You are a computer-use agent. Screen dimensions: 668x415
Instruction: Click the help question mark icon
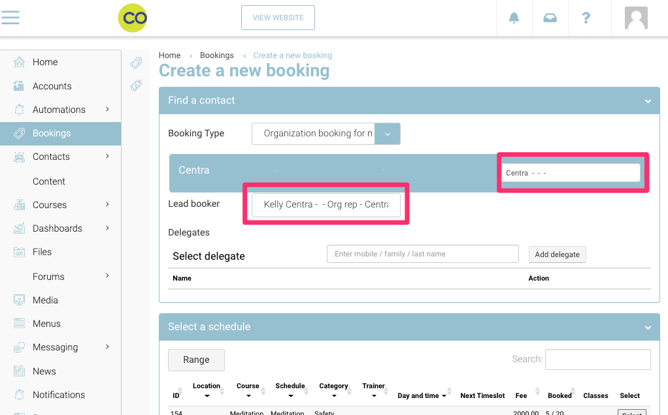click(x=586, y=18)
